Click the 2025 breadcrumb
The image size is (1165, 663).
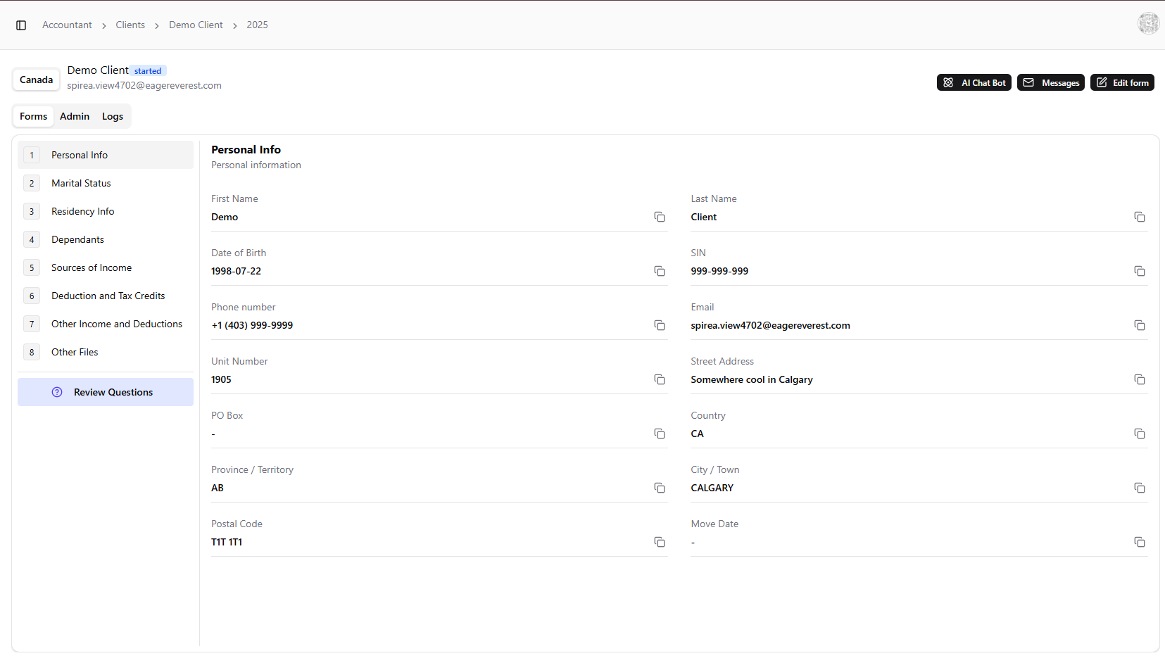click(257, 25)
